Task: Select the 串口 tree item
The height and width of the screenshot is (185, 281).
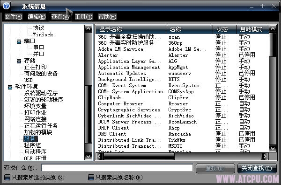Action: point(38,47)
